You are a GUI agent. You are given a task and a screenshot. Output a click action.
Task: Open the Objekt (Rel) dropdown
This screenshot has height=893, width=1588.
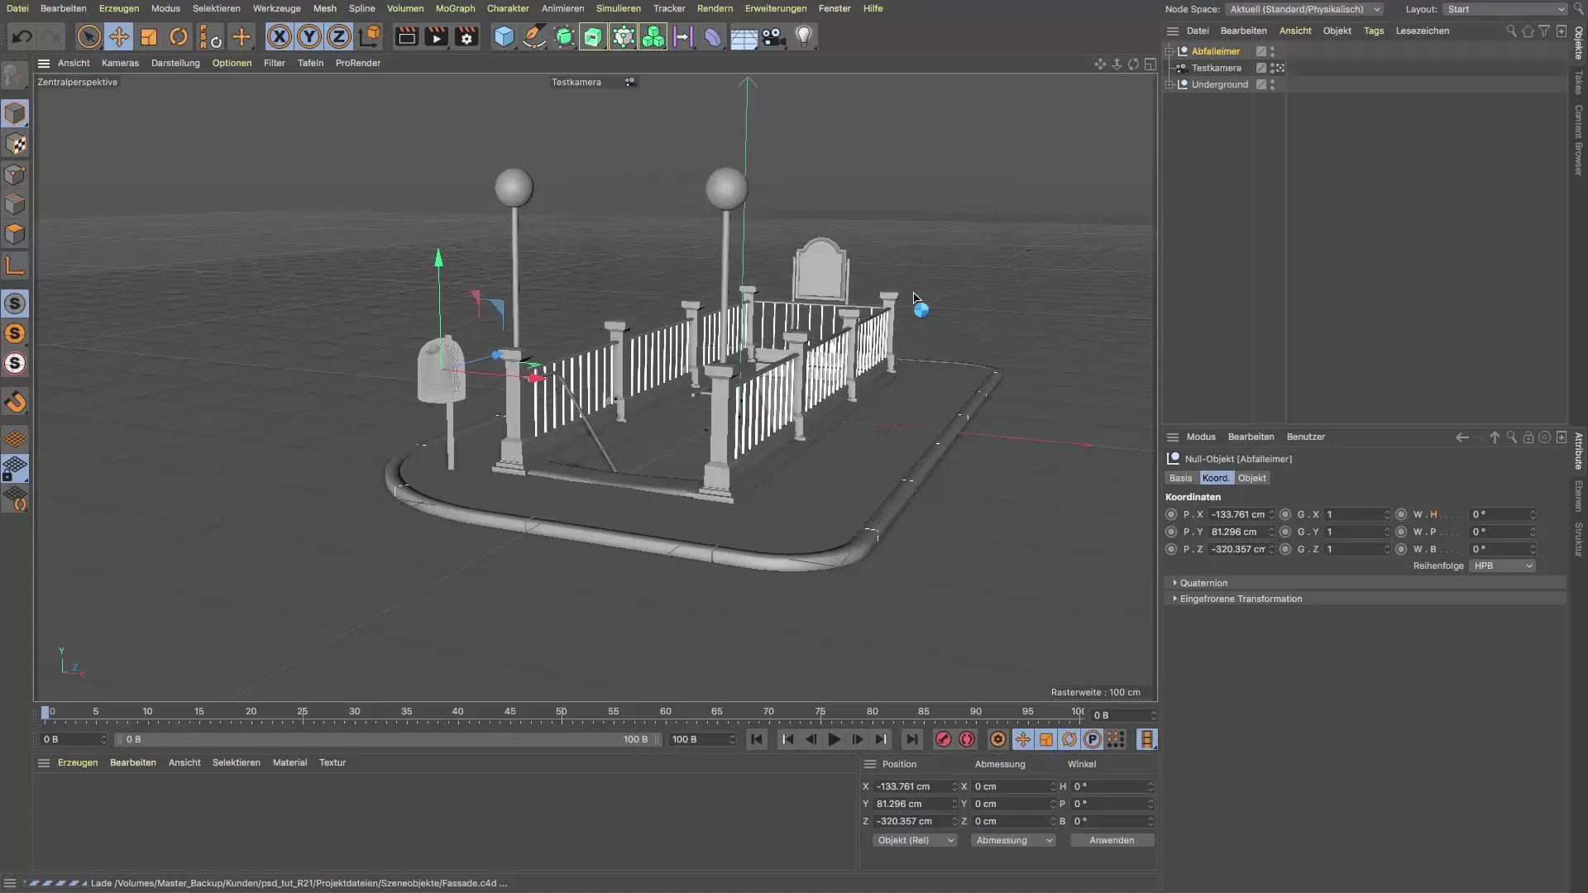(x=915, y=840)
